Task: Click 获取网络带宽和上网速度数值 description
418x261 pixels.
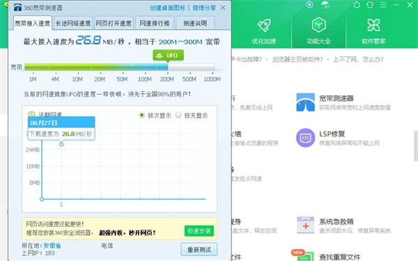Action: click(x=355, y=107)
